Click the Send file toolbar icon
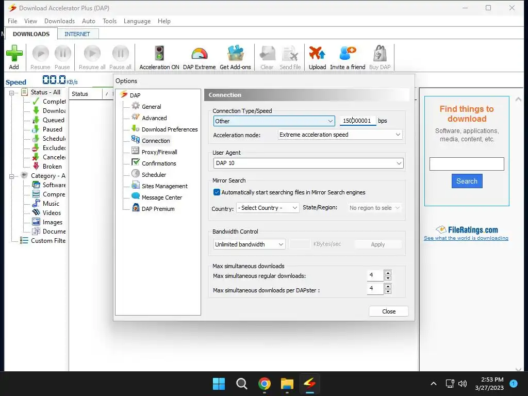Screen dimensions: 528x396 (290, 54)
